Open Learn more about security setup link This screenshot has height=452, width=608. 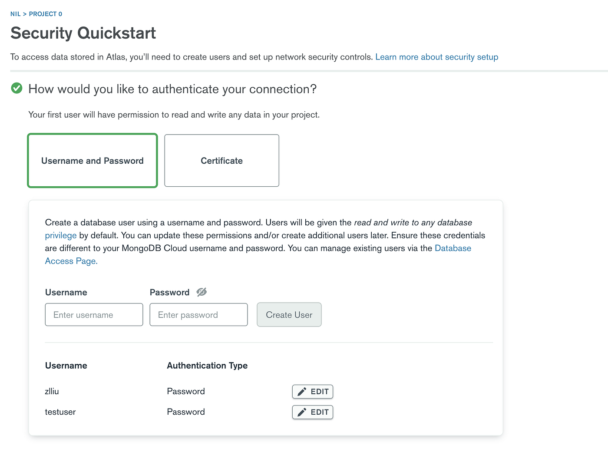(x=436, y=57)
